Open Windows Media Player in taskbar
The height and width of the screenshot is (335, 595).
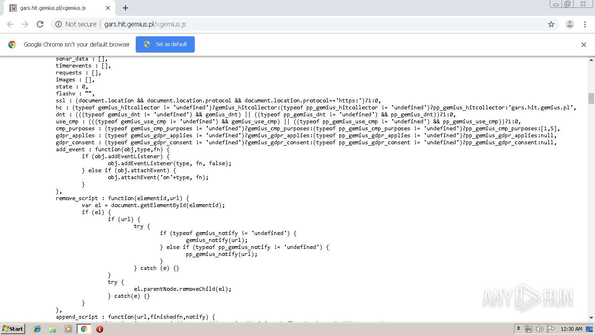tap(68, 328)
